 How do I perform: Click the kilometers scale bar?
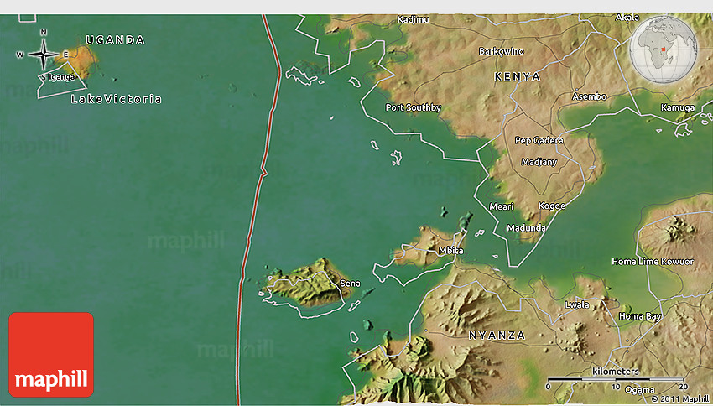pos(616,380)
